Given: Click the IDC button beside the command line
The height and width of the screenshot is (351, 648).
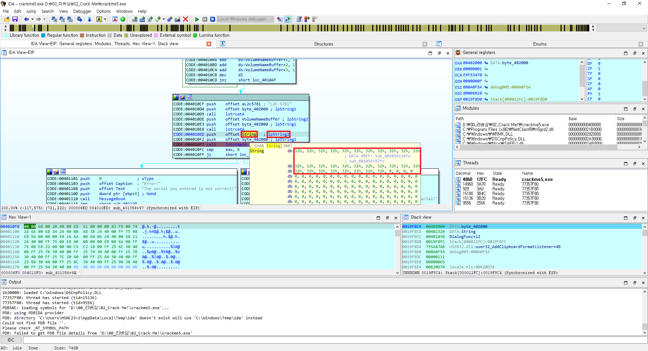Looking at the screenshot, I should [x=11, y=340].
